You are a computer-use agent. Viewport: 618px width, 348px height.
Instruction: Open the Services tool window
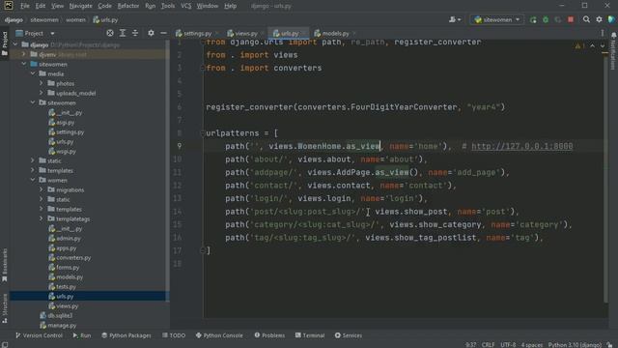[x=349, y=335]
